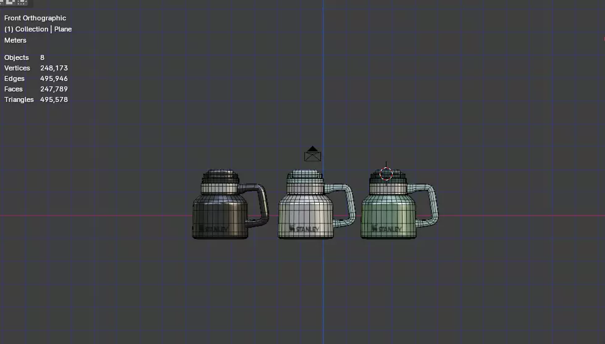This screenshot has height=344, width=605.
Task: Click the '(1) Collection | Plane' text
Action: pos(38,30)
